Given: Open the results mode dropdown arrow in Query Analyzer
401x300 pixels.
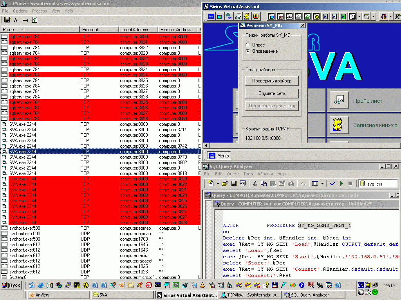Looking at the screenshot, I should 322,184.
